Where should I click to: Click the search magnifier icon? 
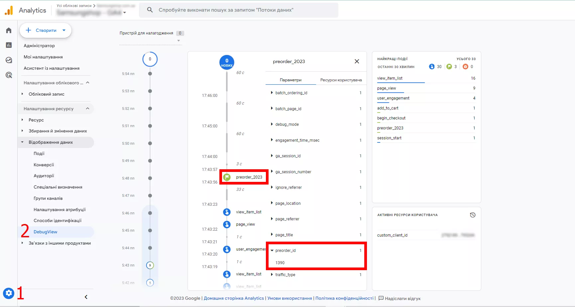[x=150, y=10]
